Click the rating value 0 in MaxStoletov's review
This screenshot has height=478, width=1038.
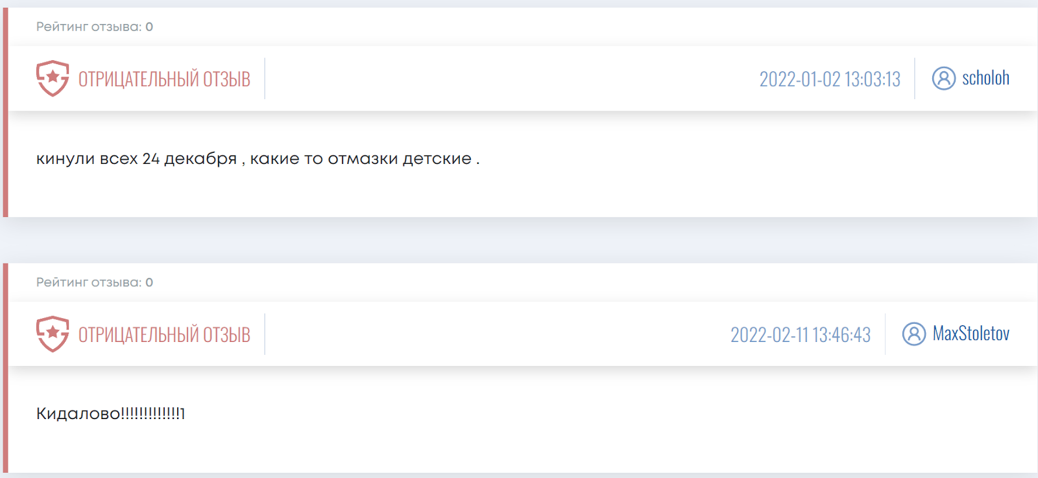(149, 282)
